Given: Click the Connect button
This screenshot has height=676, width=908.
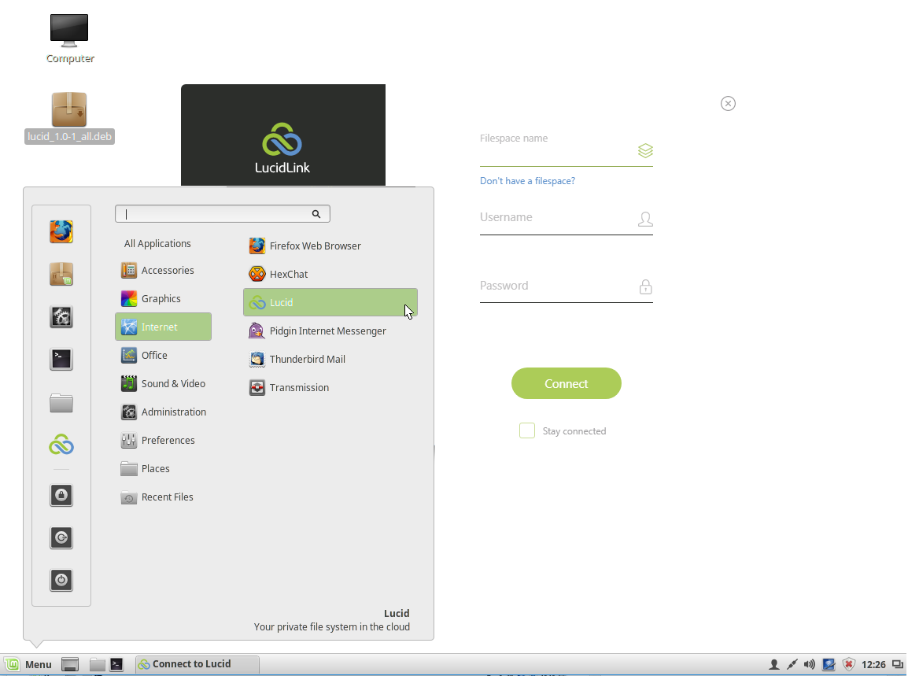Looking at the screenshot, I should [x=567, y=383].
